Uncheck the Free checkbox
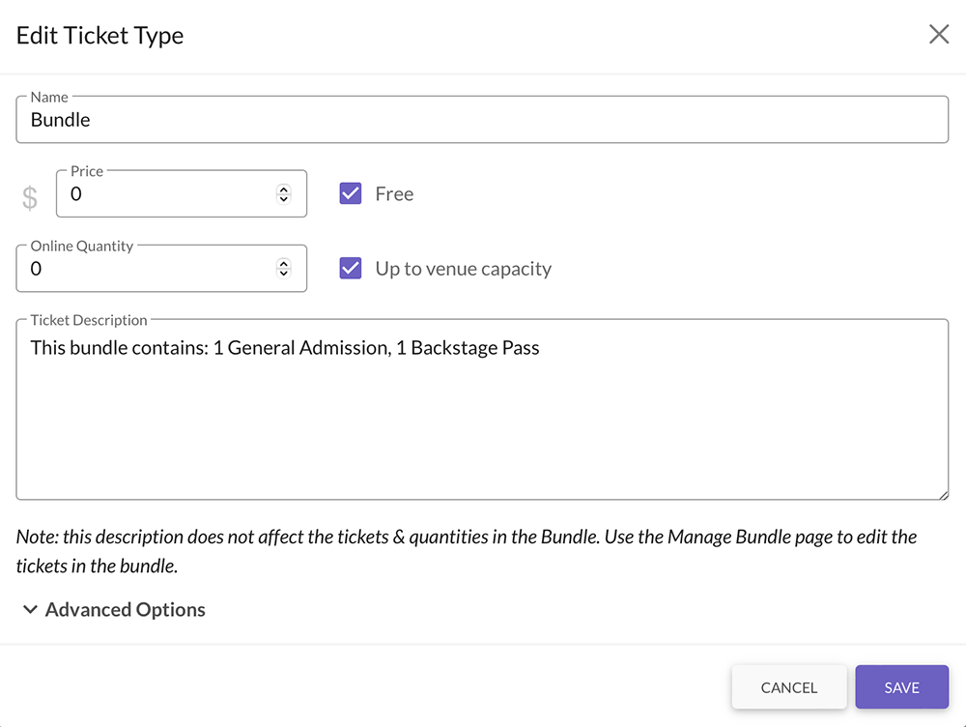The width and height of the screenshot is (966, 727). (351, 193)
